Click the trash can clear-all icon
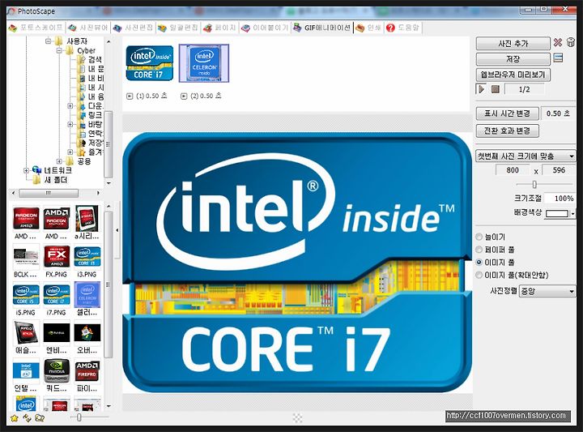Image resolution: width=583 pixels, height=432 pixels. click(x=571, y=42)
